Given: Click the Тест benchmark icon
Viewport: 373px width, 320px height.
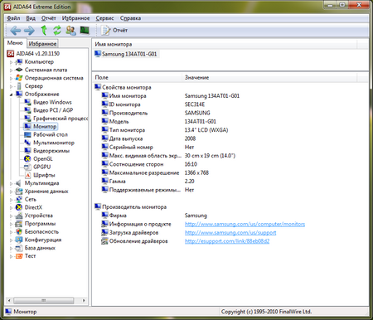Looking at the screenshot, I should click(x=19, y=256).
